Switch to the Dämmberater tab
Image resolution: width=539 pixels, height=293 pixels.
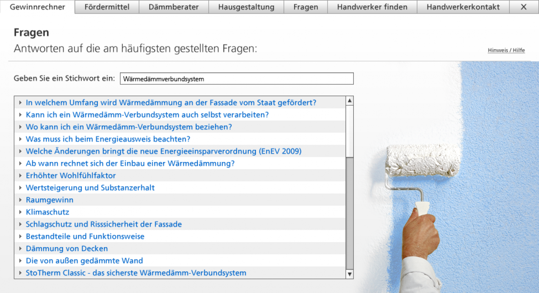click(x=173, y=7)
